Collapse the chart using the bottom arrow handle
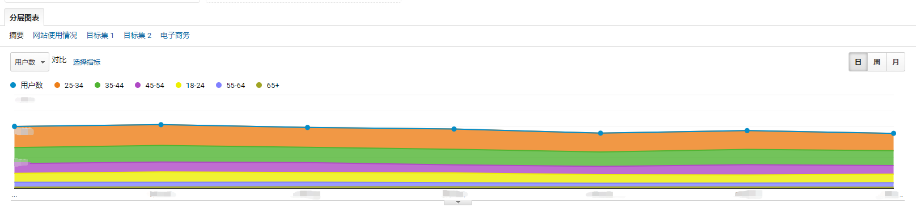 tap(458, 202)
